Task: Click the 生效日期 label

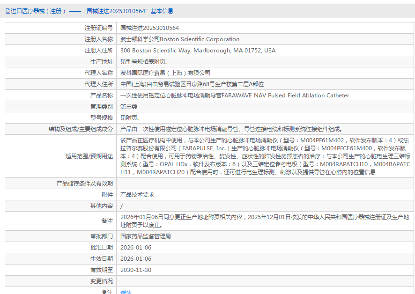Action: [x=102, y=259]
